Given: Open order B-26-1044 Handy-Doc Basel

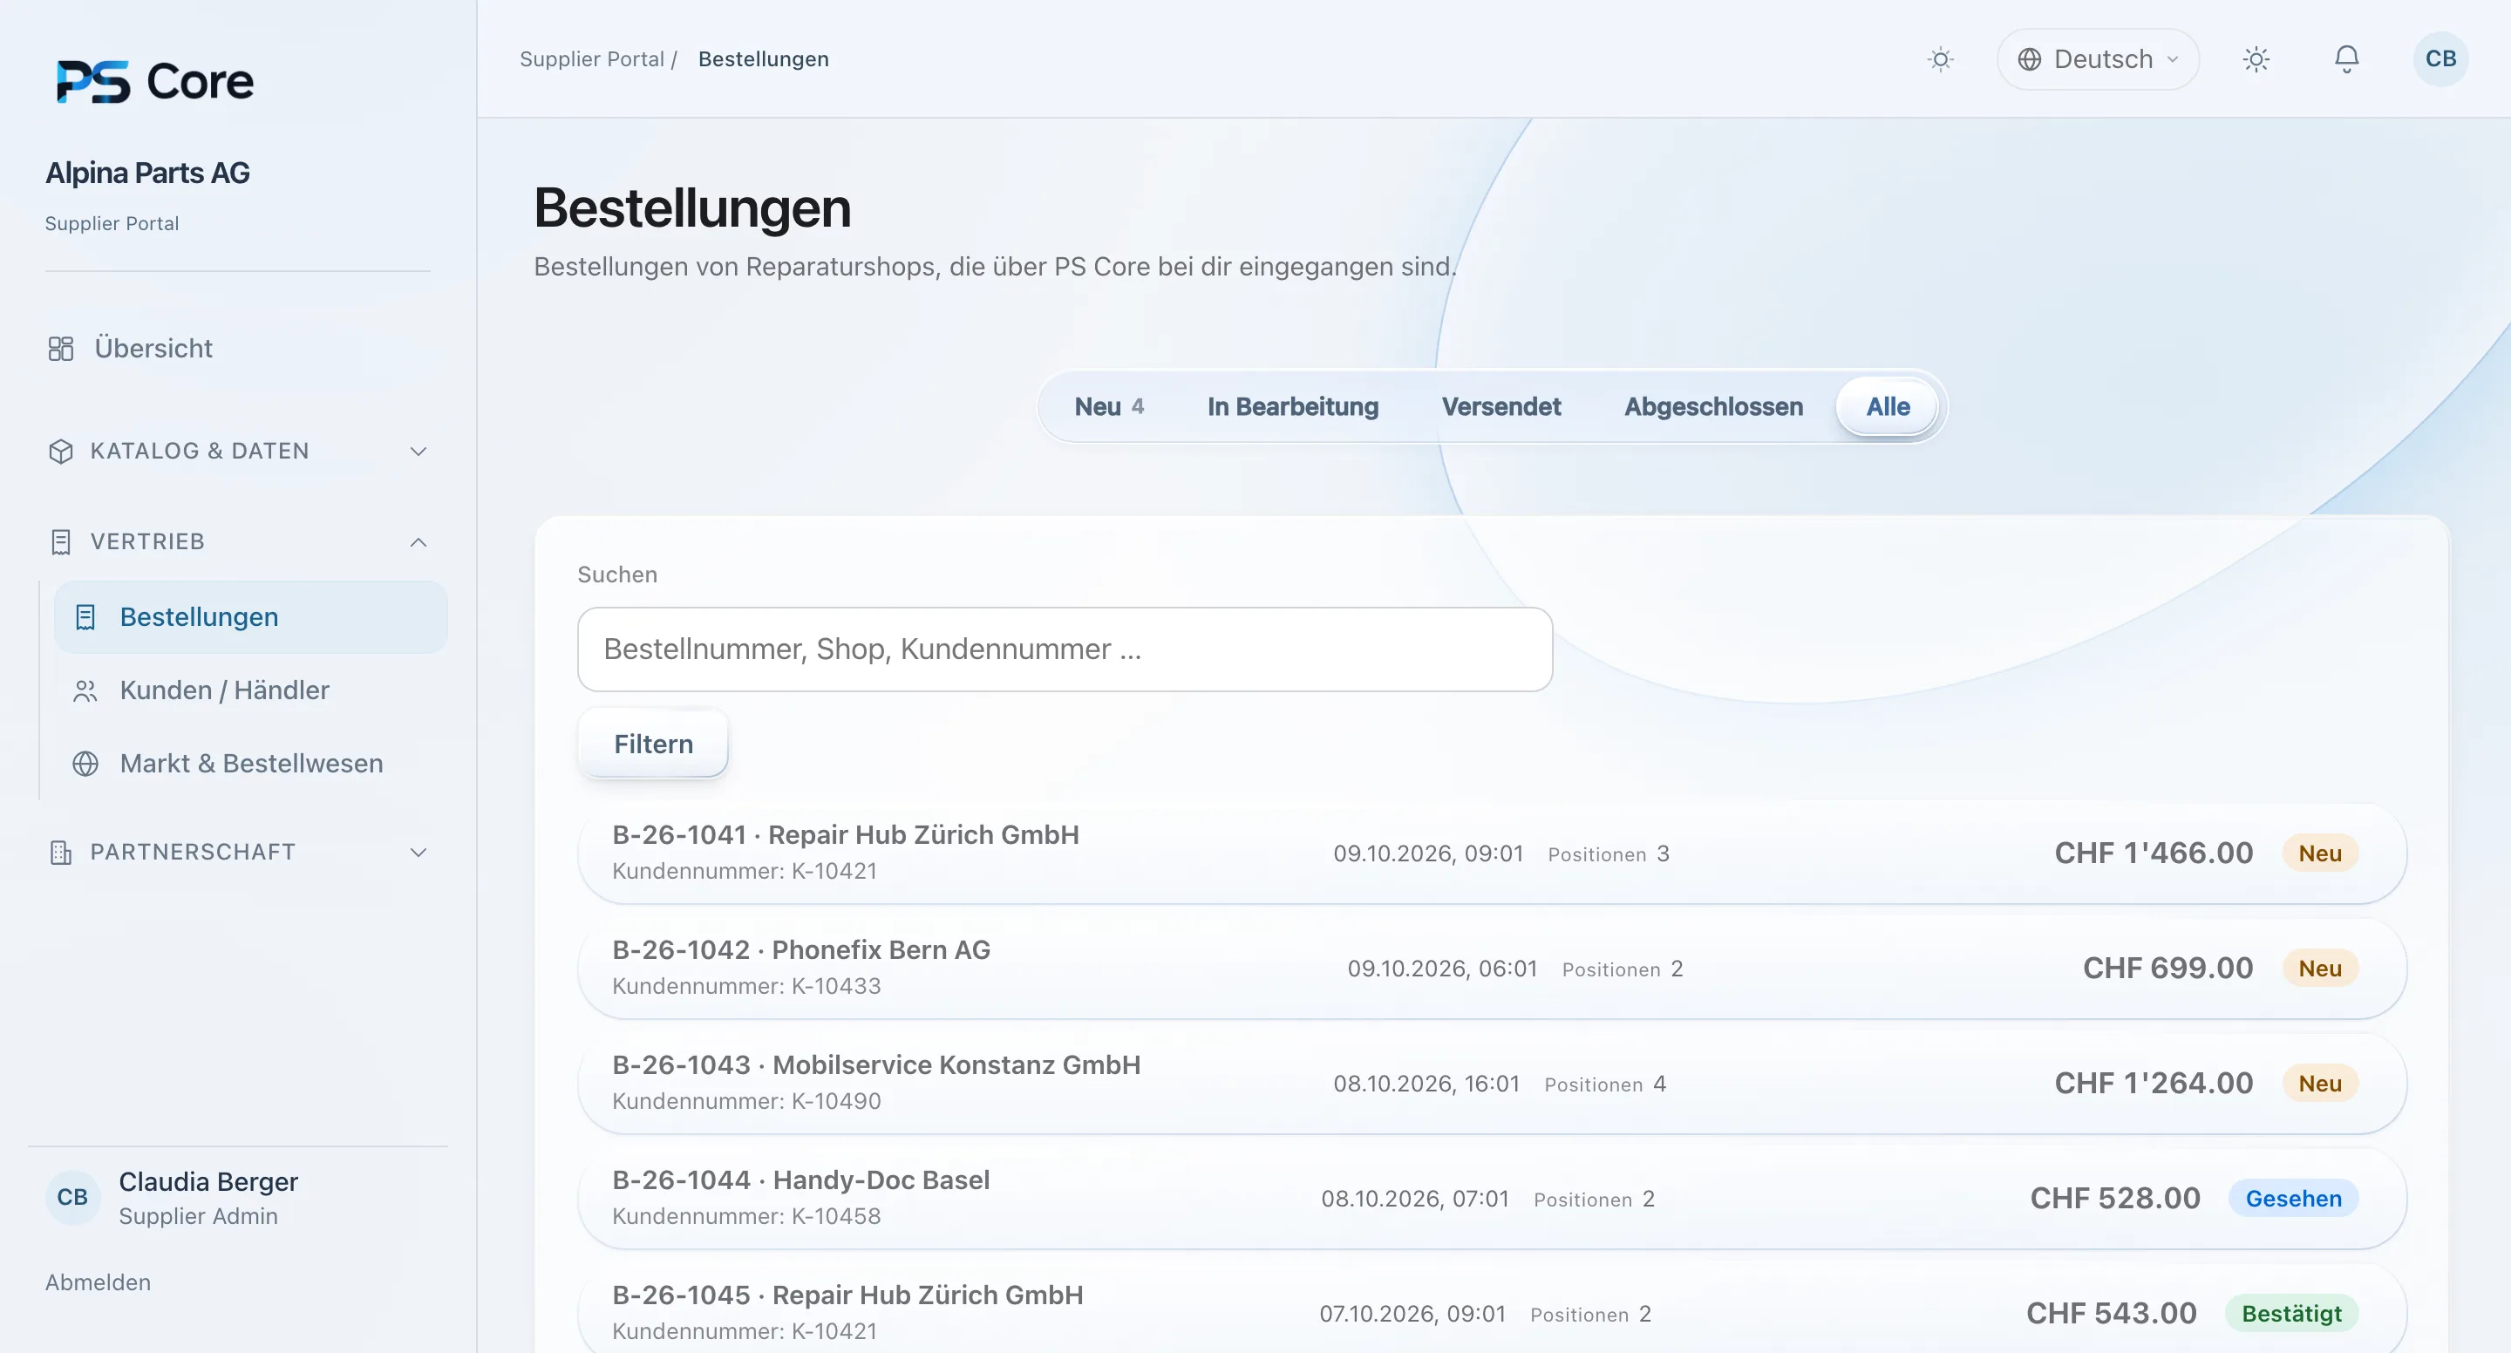Looking at the screenshot, I should point(1492,1198).
